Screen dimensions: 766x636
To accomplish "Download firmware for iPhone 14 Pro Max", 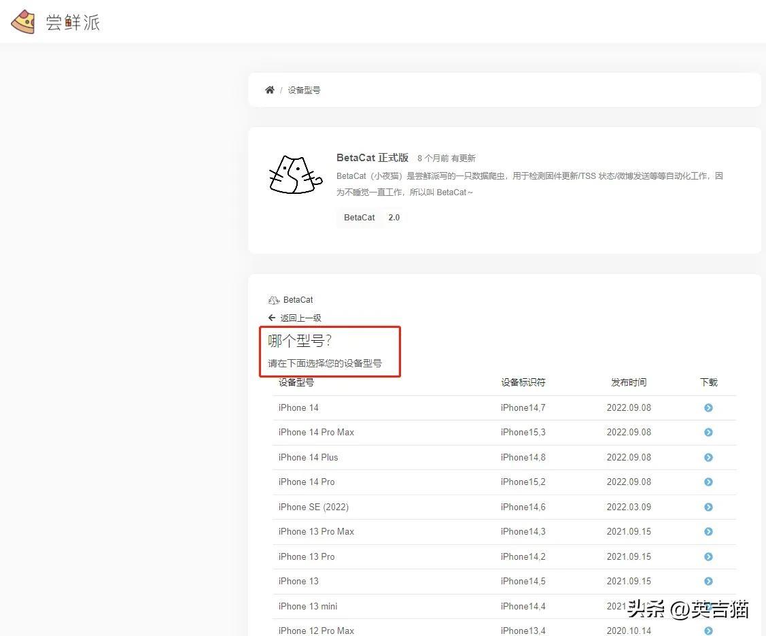I will click(708, 432).
